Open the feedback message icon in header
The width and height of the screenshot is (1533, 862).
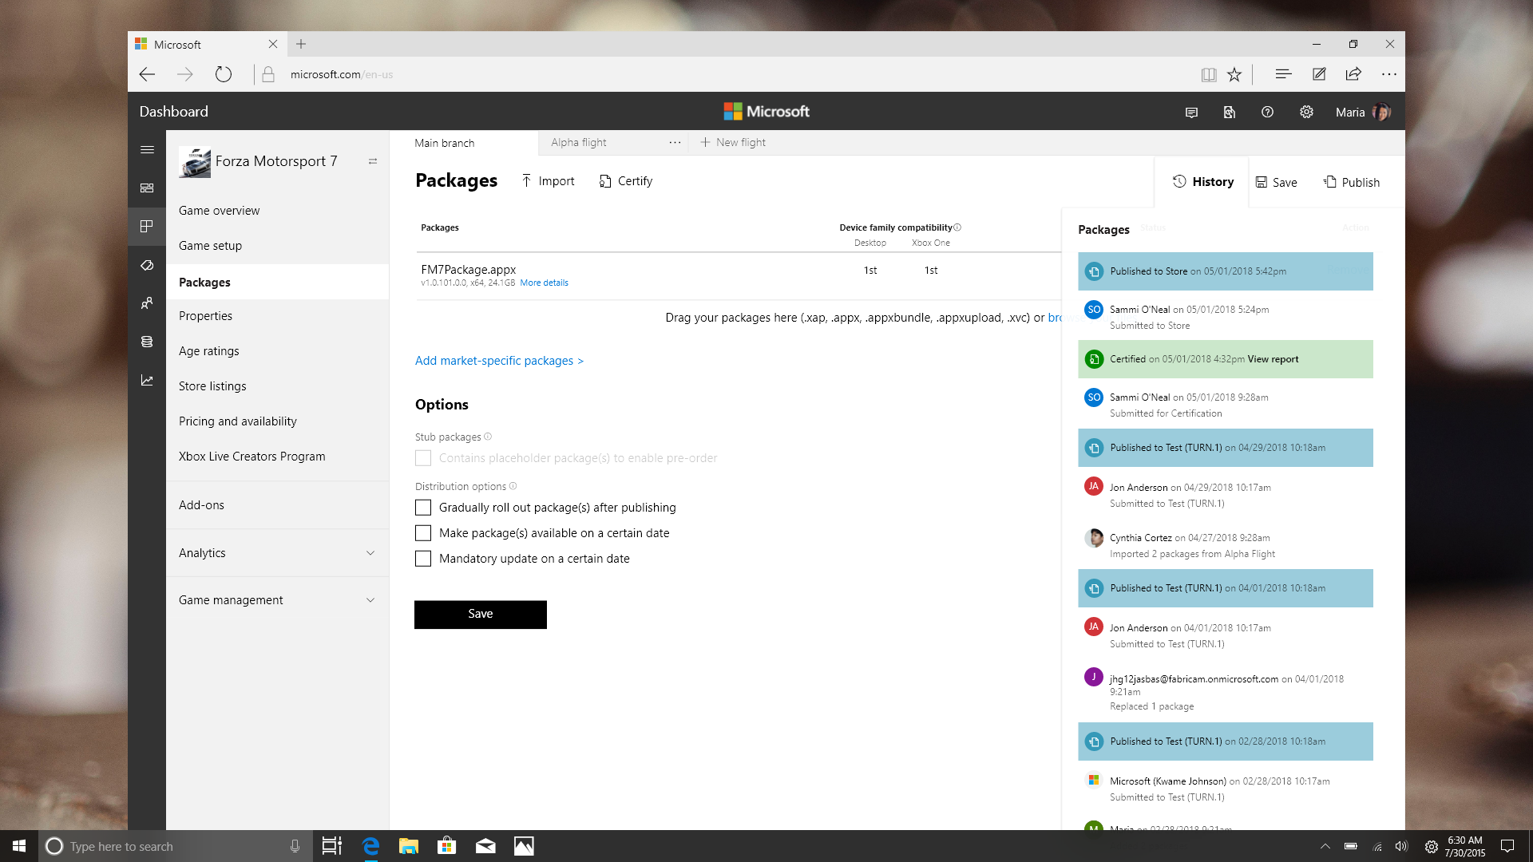tap(1191, 113)
